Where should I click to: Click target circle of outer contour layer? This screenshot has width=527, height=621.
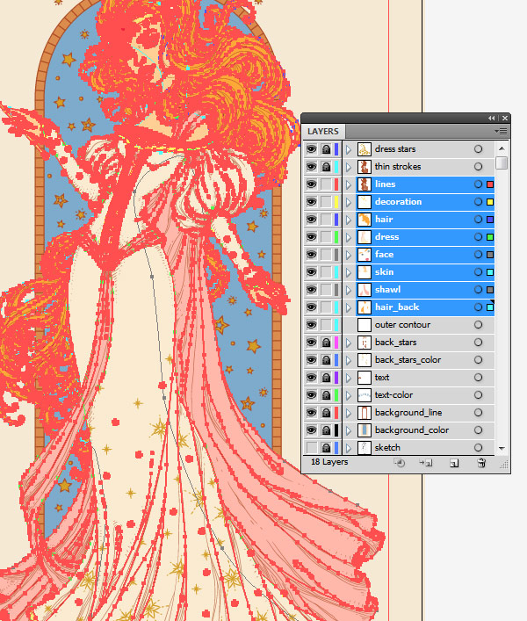pos(478,325)
